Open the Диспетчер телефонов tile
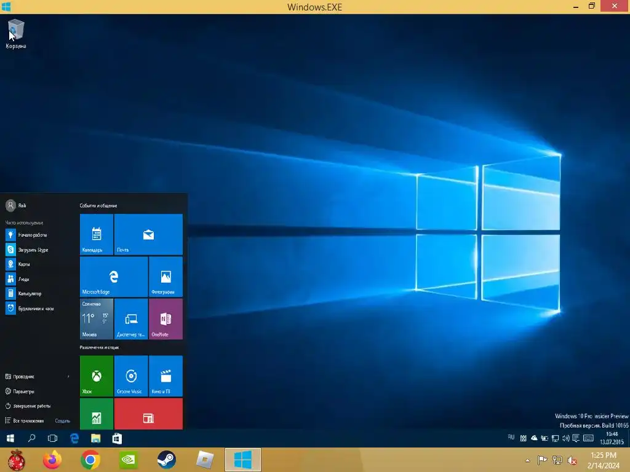 coord(131,319)
